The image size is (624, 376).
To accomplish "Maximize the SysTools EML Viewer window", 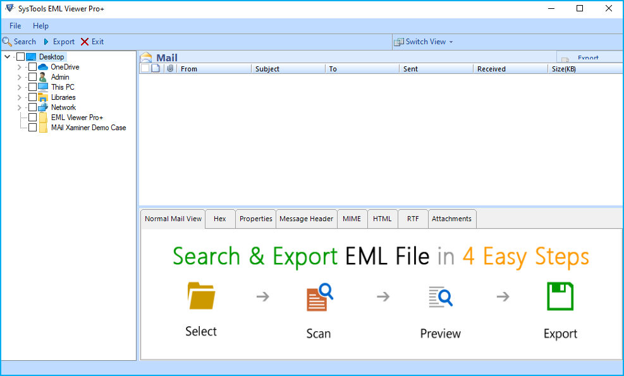I will pyautogui.click(x=580, y=8).
